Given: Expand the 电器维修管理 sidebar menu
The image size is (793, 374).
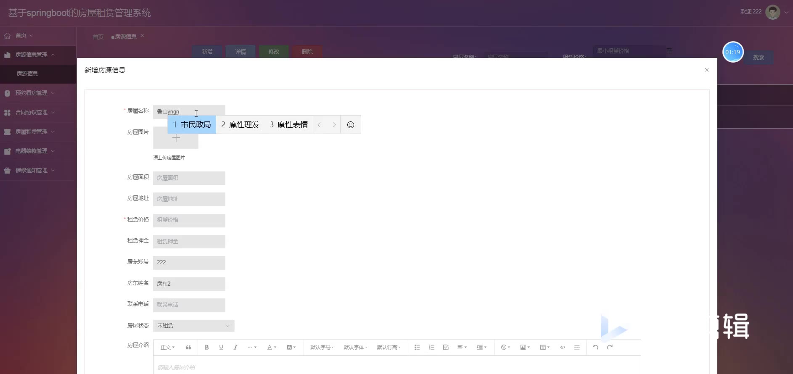Looking at the screenshot, I should (x=38, y=151).
